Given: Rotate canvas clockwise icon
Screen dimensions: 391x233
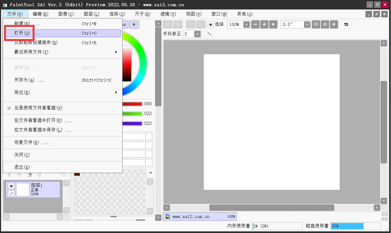Looking at the screenshot, I should click(x=325, y=24).
